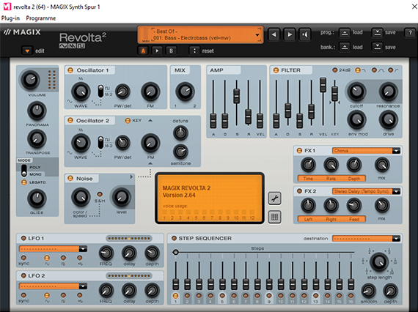Viewport: 418px width, 312px height.
Task: Click the bank load icon button
Action: point(345,47)
